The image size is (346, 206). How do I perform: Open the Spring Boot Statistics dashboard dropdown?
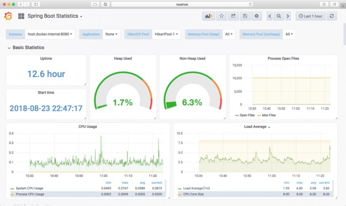coord(55,16)
